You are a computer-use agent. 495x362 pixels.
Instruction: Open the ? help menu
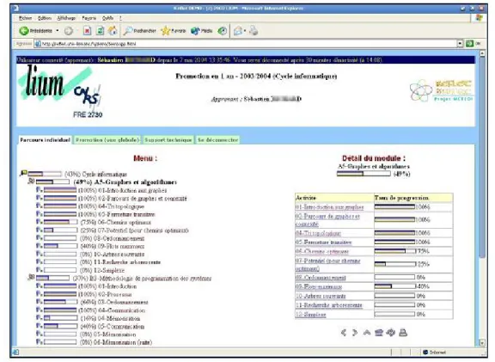tap(120, 18)
